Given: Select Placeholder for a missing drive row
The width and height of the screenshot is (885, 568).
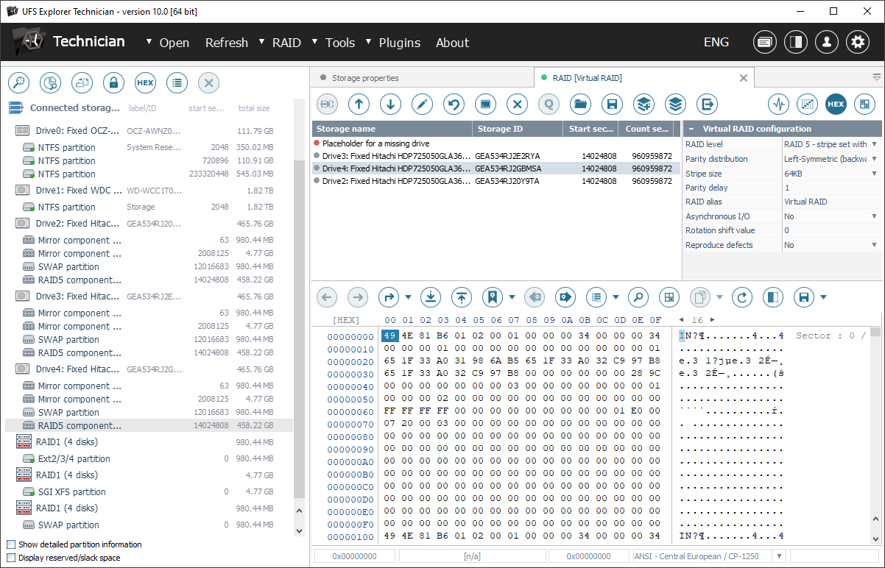Looking at the screenshot, I should (x=496, y=143).
